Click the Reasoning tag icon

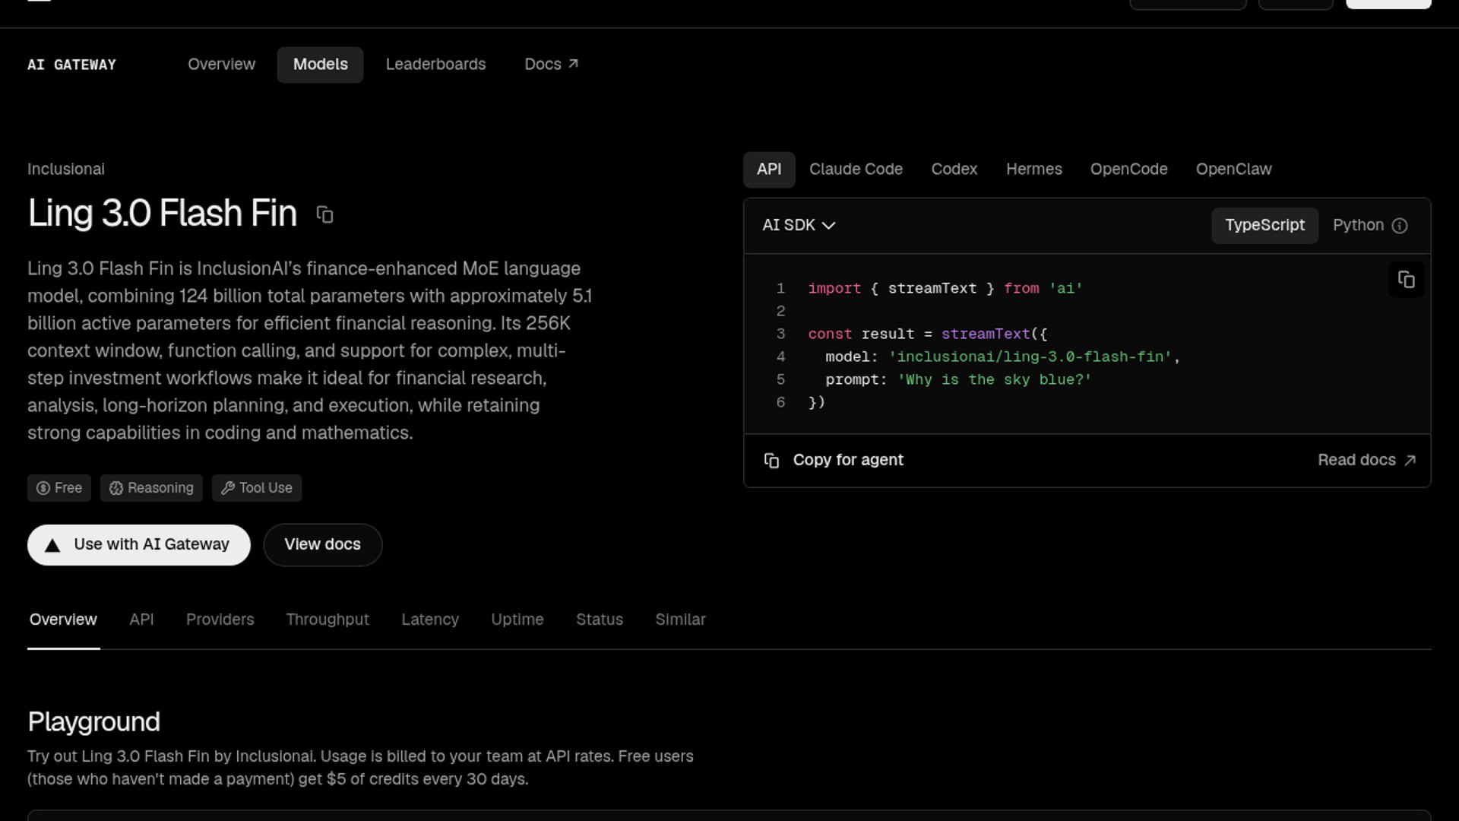tap(116, 488)
